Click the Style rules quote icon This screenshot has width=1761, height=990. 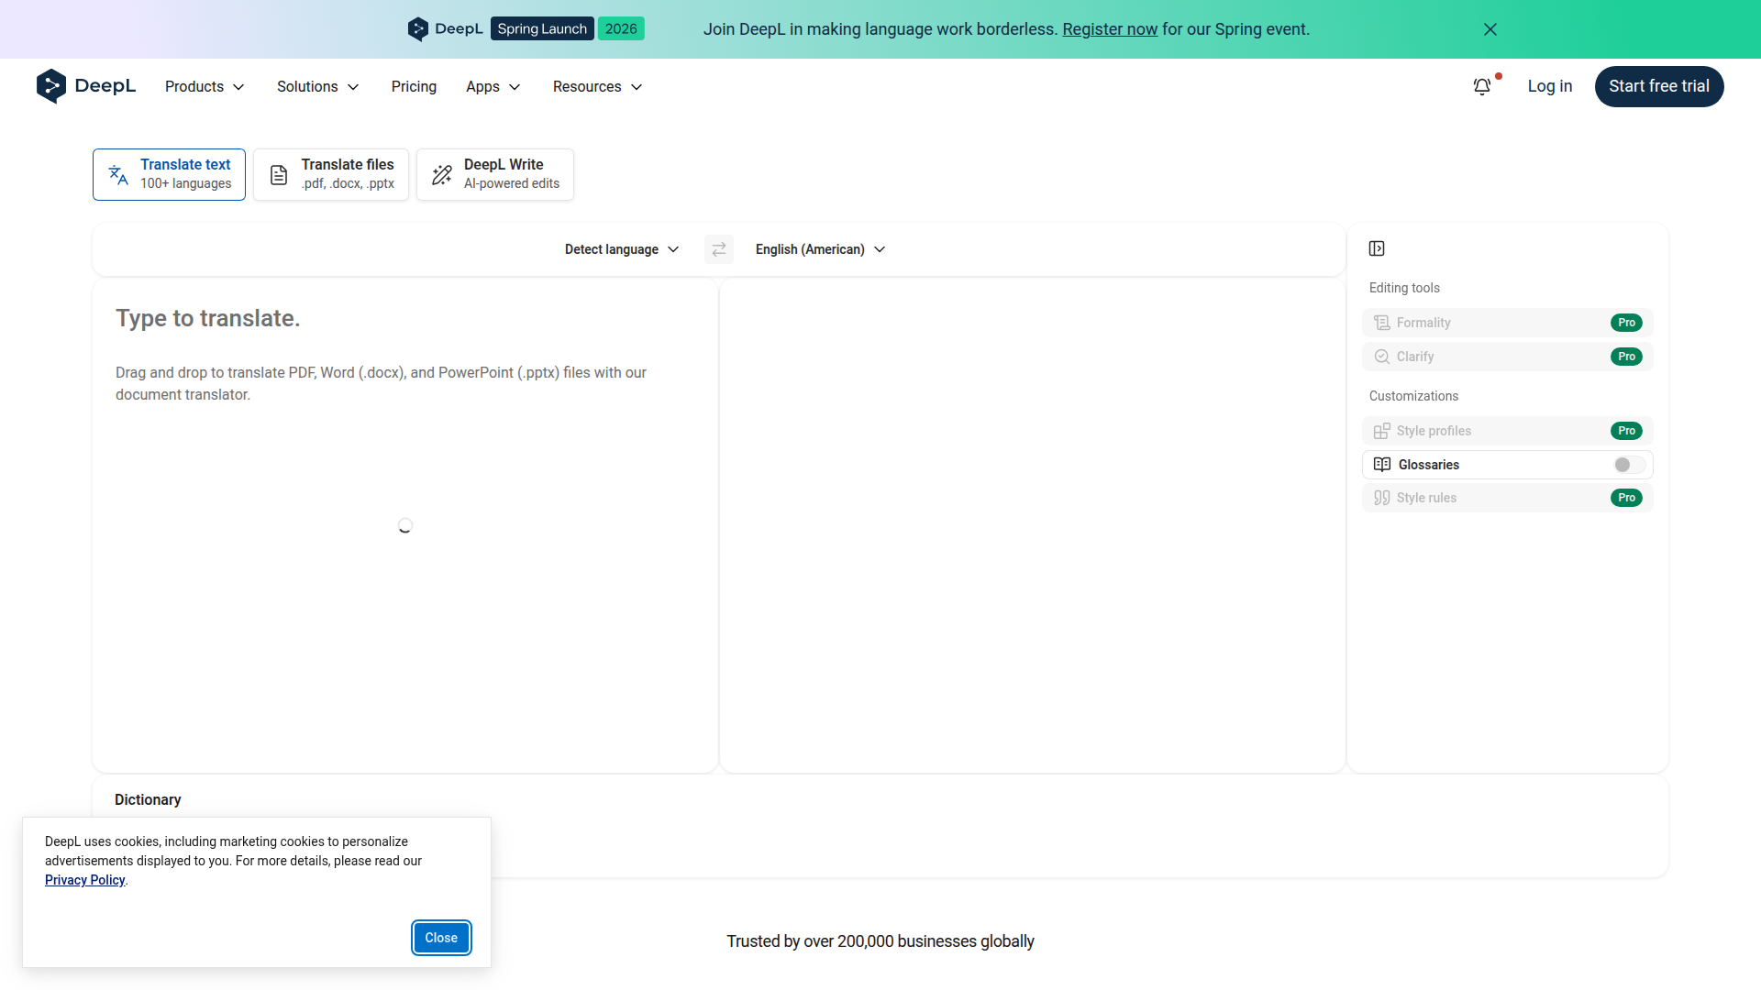(1382, 498)
